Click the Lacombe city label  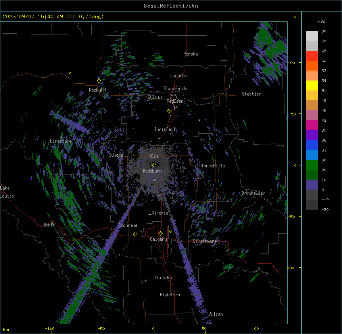click(x=179, y=76)
